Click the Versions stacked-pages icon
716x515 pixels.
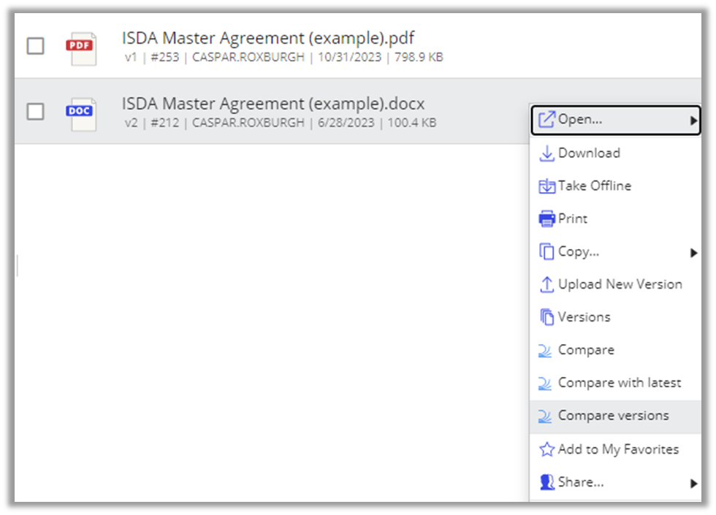pyautogui.click(x=546, y=317)
